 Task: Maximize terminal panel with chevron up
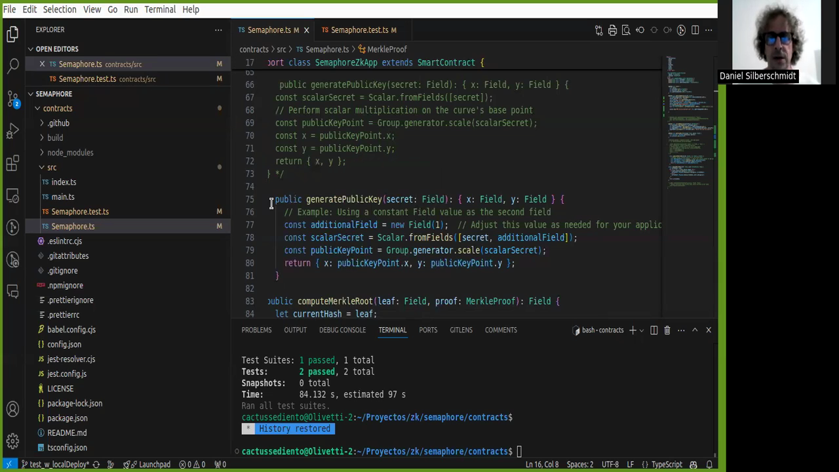click(695, 330)
